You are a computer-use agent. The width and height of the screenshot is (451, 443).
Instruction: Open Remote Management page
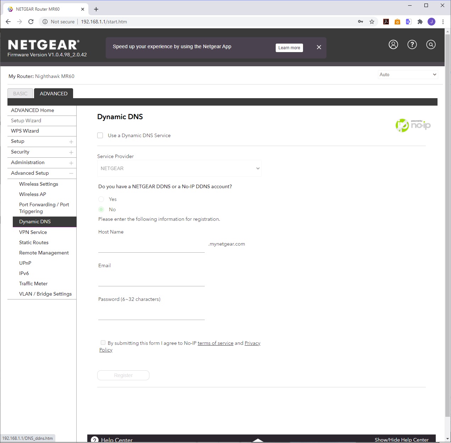(44, 253)
